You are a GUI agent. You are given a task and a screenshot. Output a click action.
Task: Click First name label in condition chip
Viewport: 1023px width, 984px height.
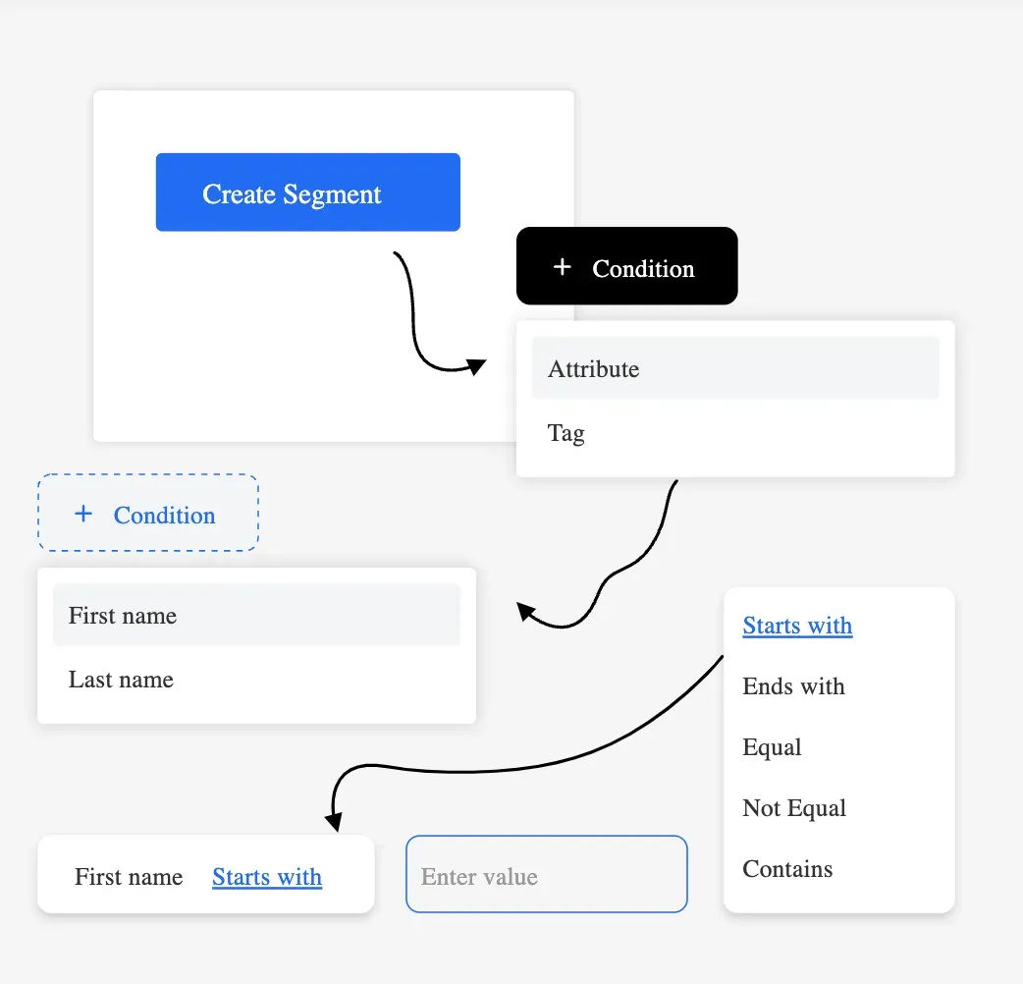(x=129, y=876)
